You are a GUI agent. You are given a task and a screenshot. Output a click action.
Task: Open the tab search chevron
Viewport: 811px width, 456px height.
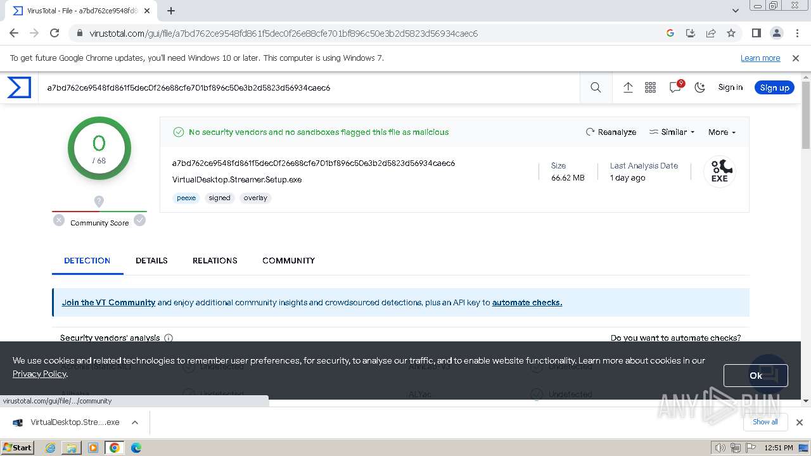(x=736, y=11)
